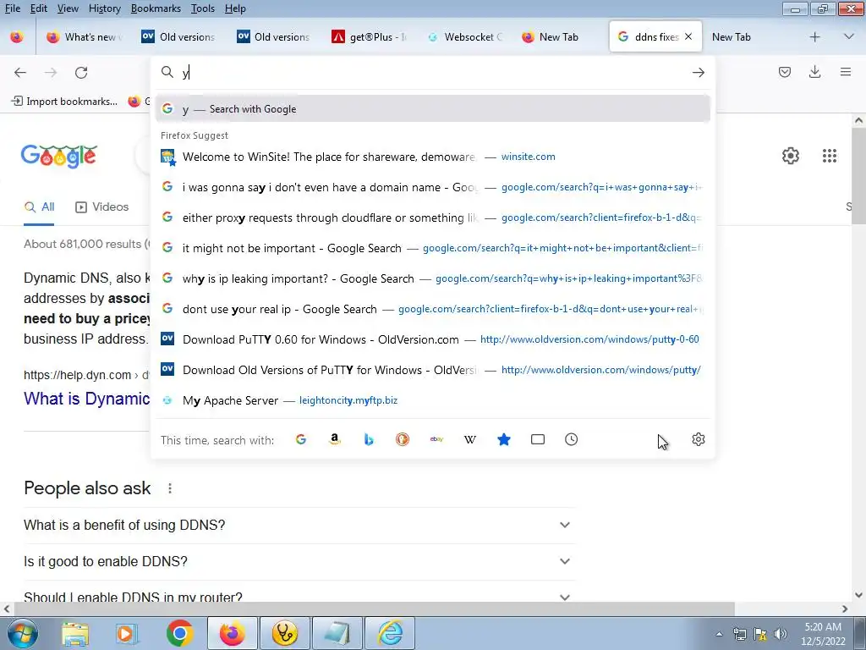866x650 pixels.
Task: Open the Google apps grid icon
Action: [x=829, y=156]
